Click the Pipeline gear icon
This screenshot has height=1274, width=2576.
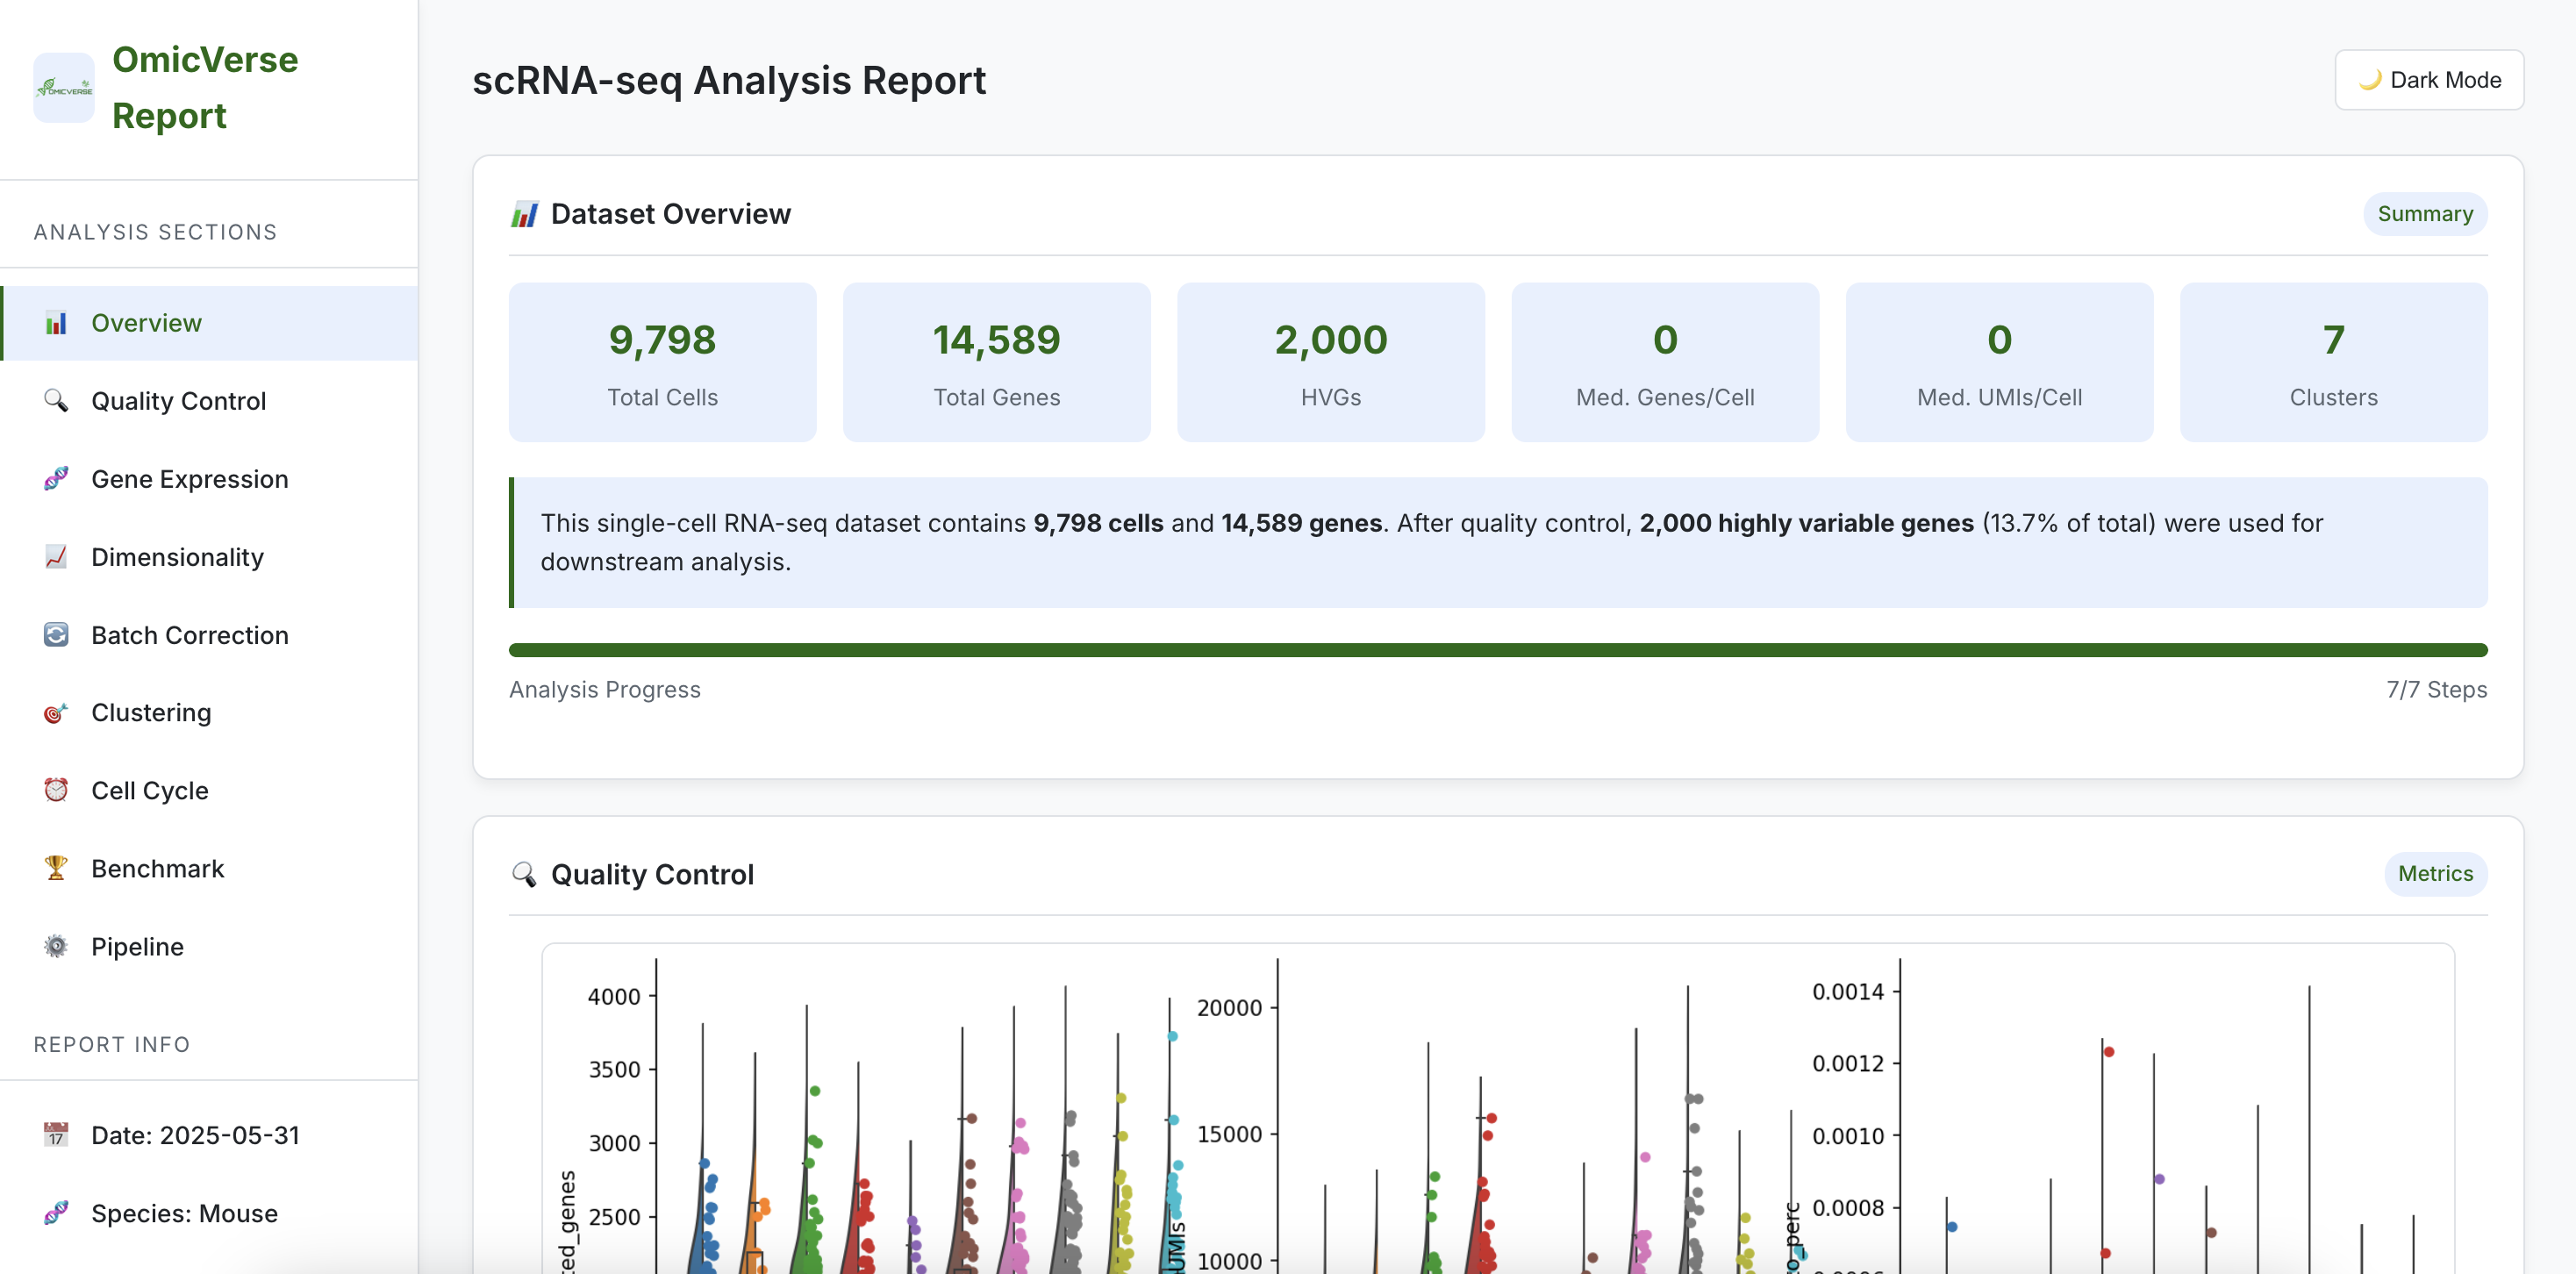[x=56, y=946]
